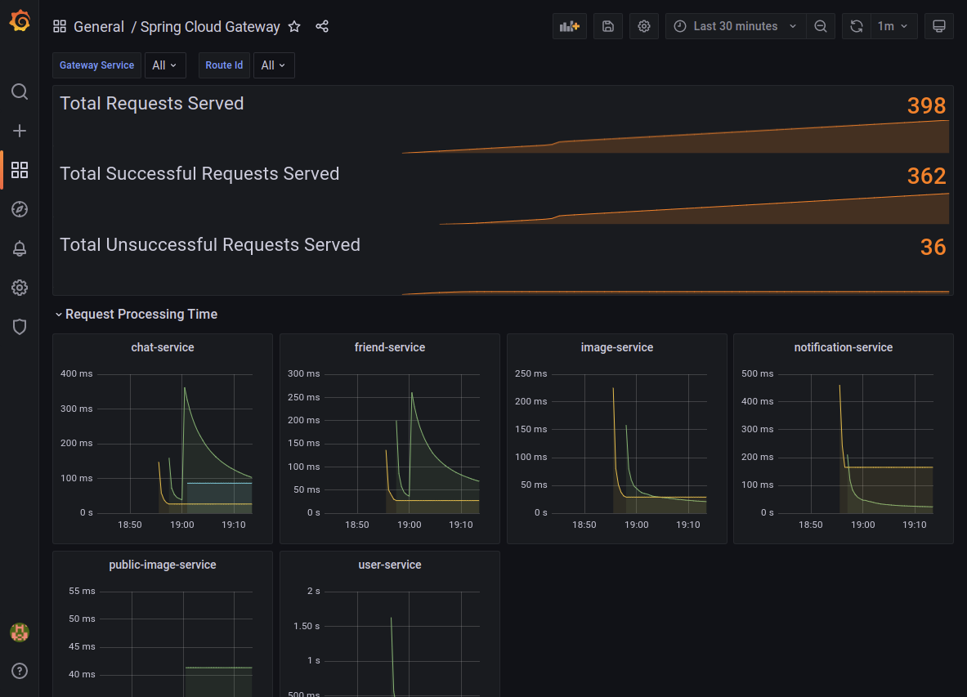The height and width of the screenshot is (697, 967).
Task: Click the dashboard grid icon beside General
Action: pyautogui.click(x=60, y=26)
